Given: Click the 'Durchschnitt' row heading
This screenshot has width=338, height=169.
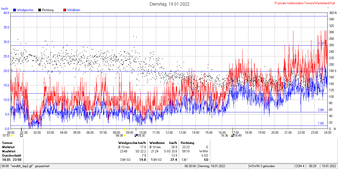Looking at the screenshot, I should 11,155.
